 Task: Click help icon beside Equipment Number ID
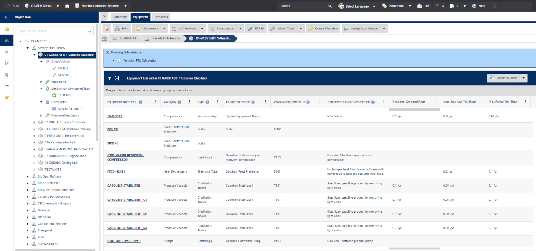pyautogui.click(x=141, y=102)
